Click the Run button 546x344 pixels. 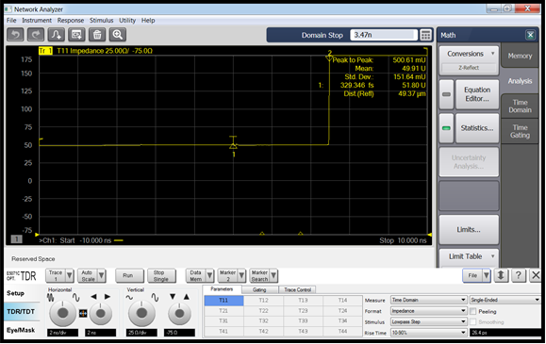coord(128,275)
